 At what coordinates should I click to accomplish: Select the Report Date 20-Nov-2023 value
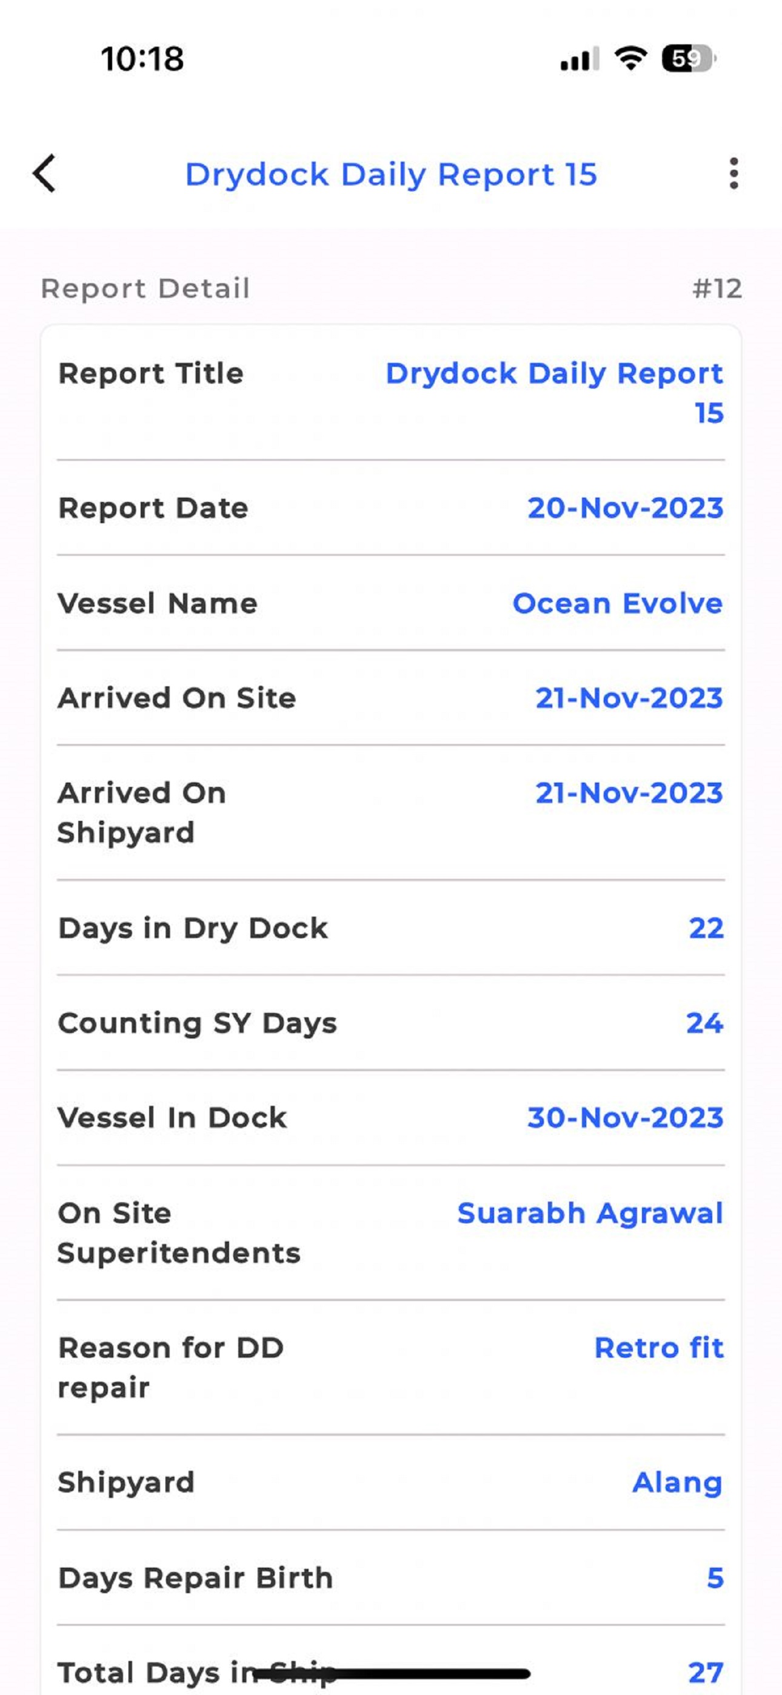coord(626,508)
